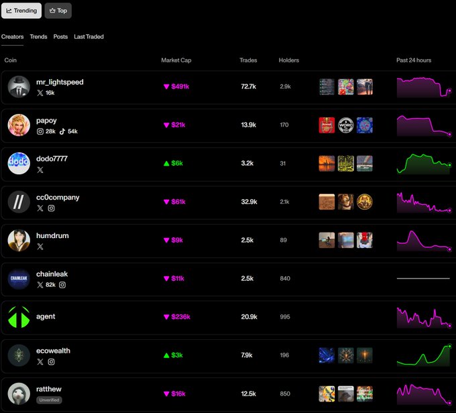
Task: Open the chainleak coin name
Action: tap(52, 274)
